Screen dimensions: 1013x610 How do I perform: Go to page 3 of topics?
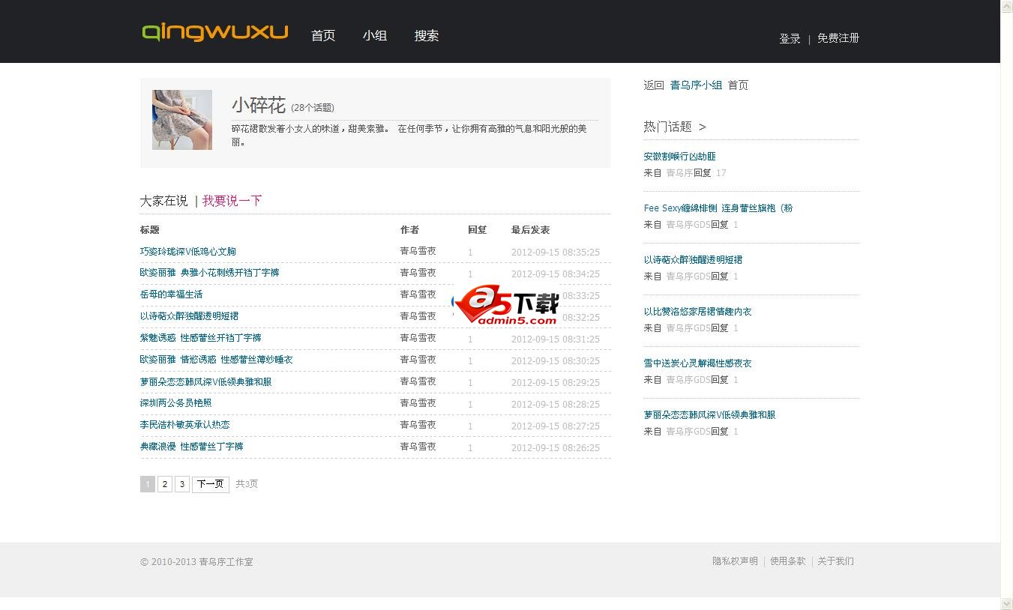pos(182,484)
